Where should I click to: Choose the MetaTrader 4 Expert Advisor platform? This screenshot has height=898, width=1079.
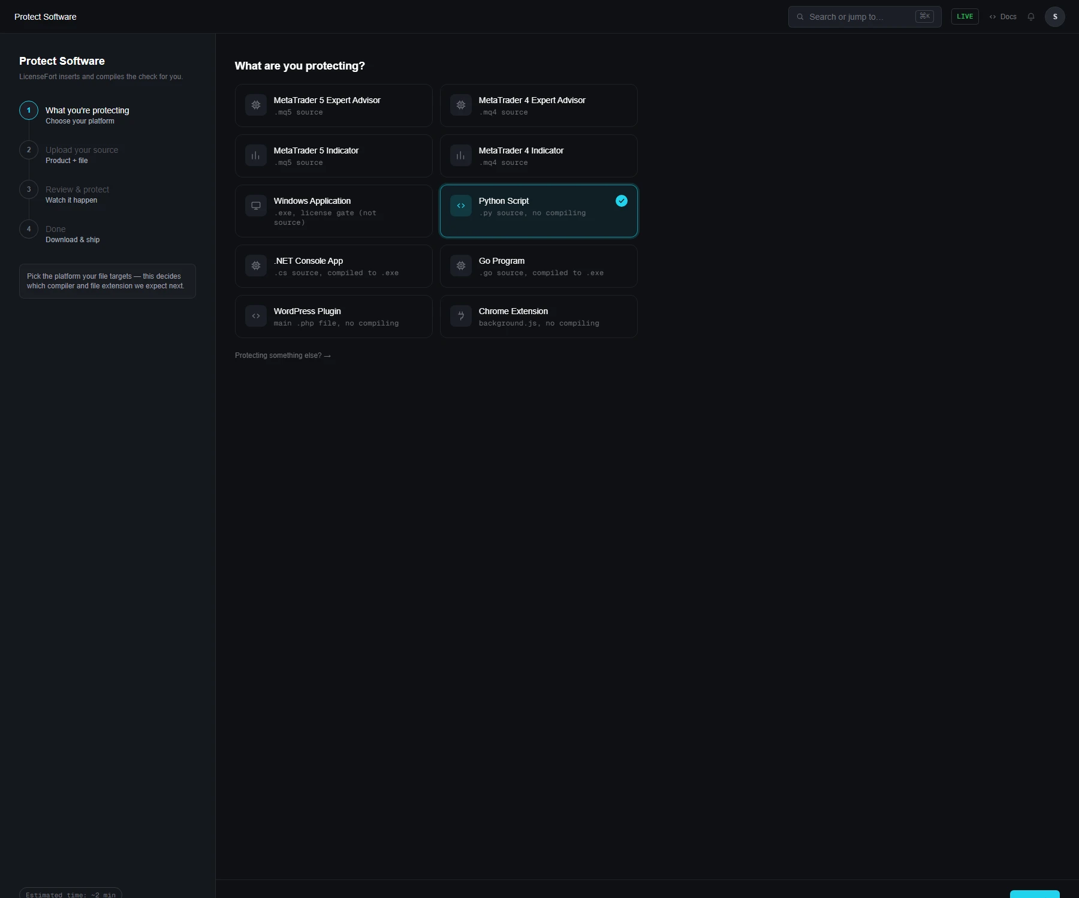coord(539,106)
